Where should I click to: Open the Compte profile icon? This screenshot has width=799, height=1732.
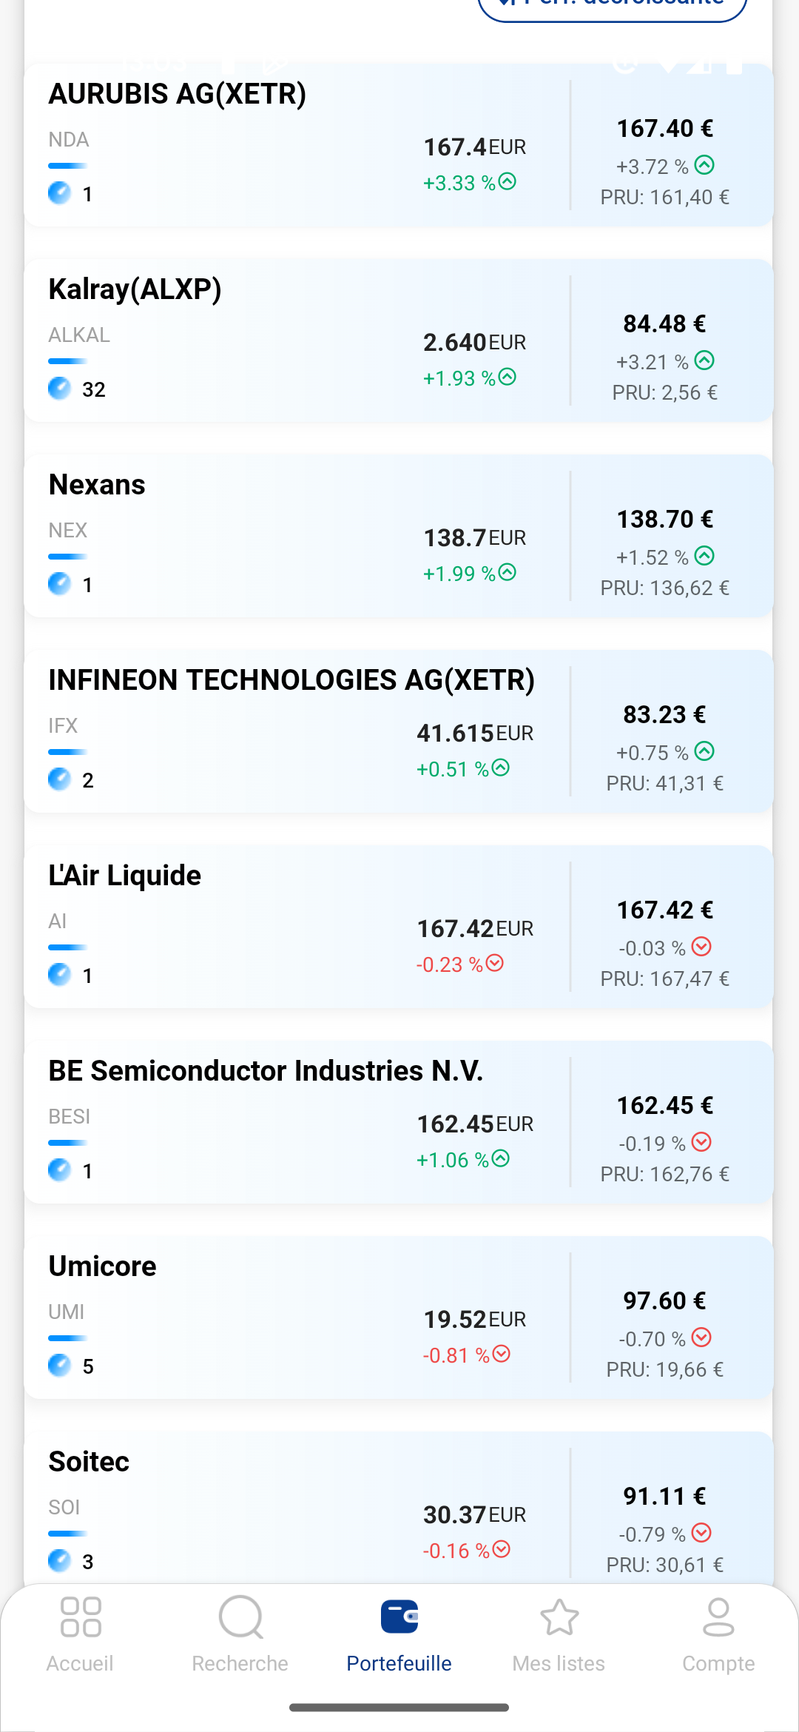pos(718,1617)
